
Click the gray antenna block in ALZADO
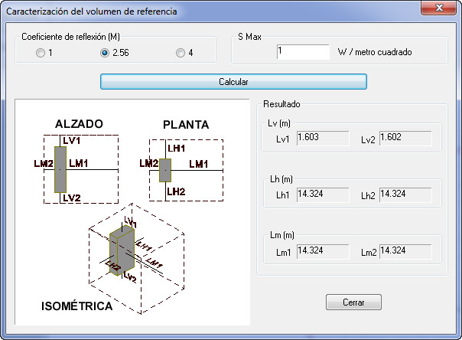[60, 169]
